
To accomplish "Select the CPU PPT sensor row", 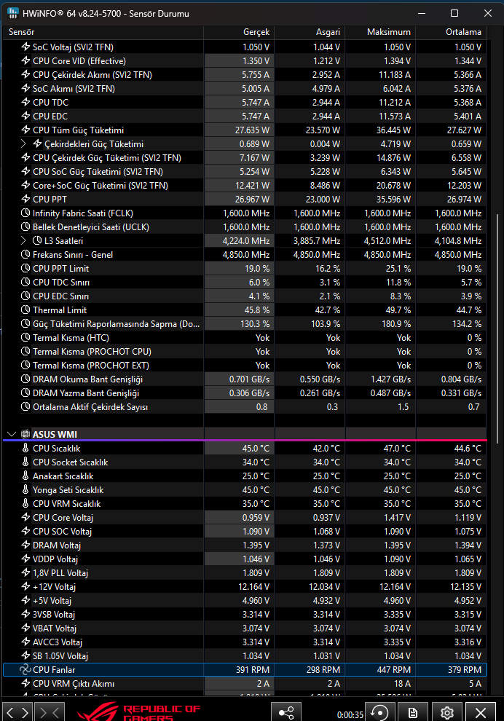I will coord(245,199).
